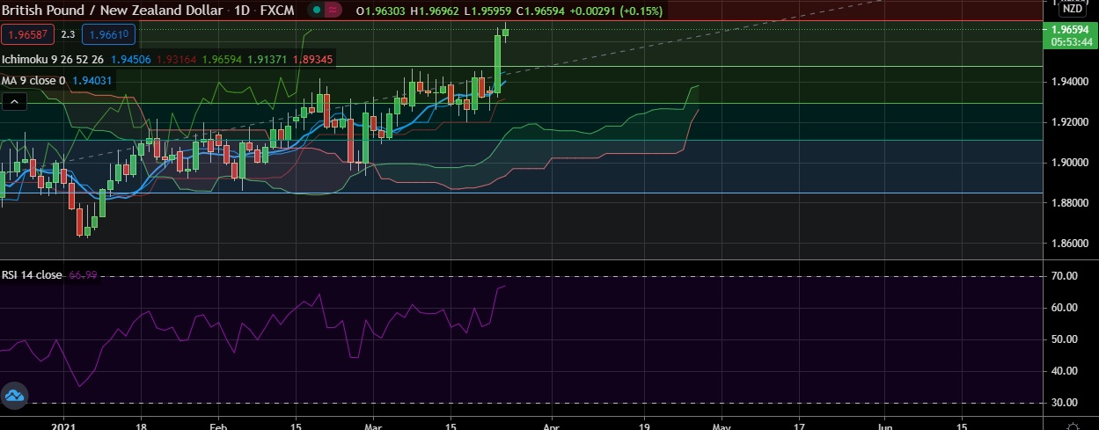This screenshot has height=430, width=1099.
Task: Select the Ichimoku 9 26 52 26 legend
Action: click(x=53, y=60)
